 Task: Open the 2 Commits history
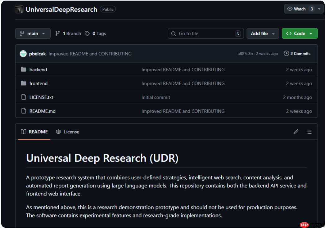pos(297,54)
